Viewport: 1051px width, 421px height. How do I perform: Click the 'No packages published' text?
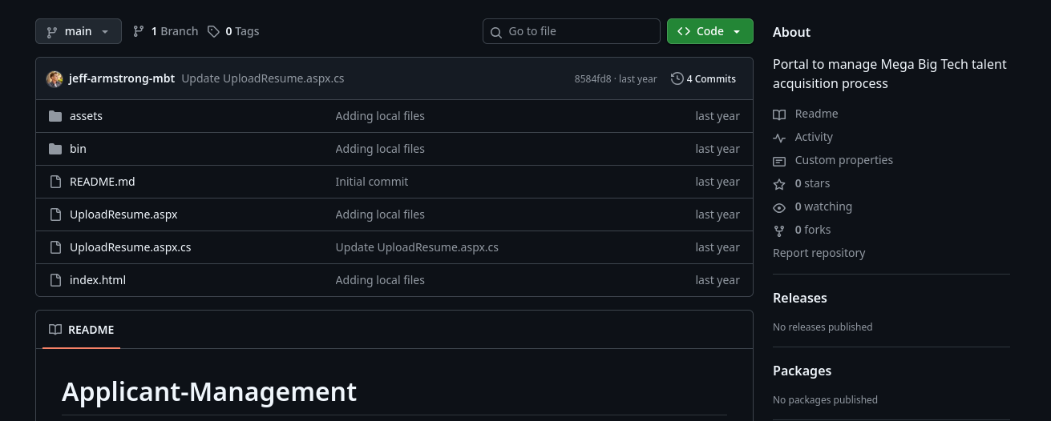tap(825, 399)
